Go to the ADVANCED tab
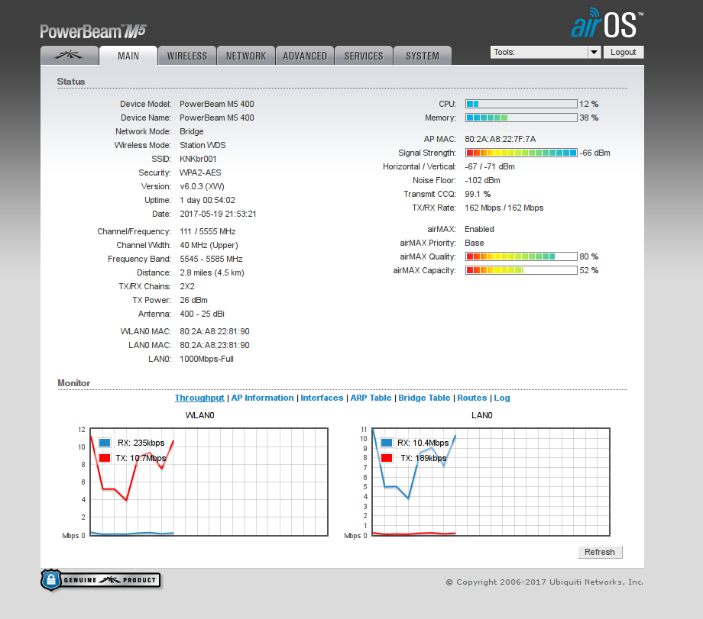 305,56
